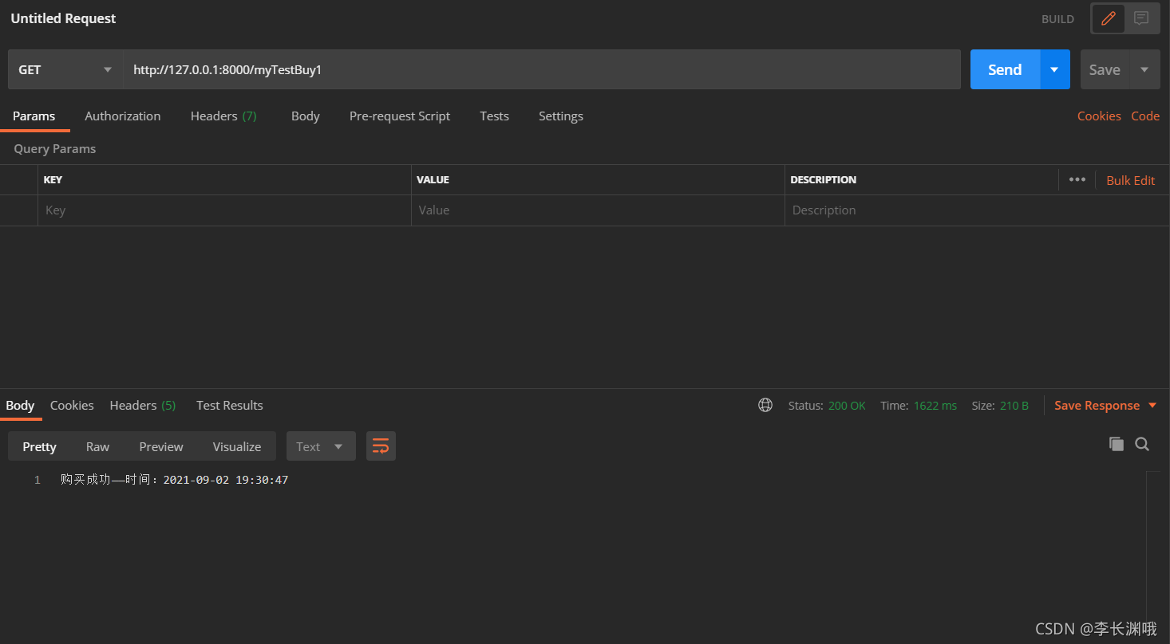This screenshot has height=644, width=1170.
Task: Click the network globe icon
Action: [x=765, y=405]
